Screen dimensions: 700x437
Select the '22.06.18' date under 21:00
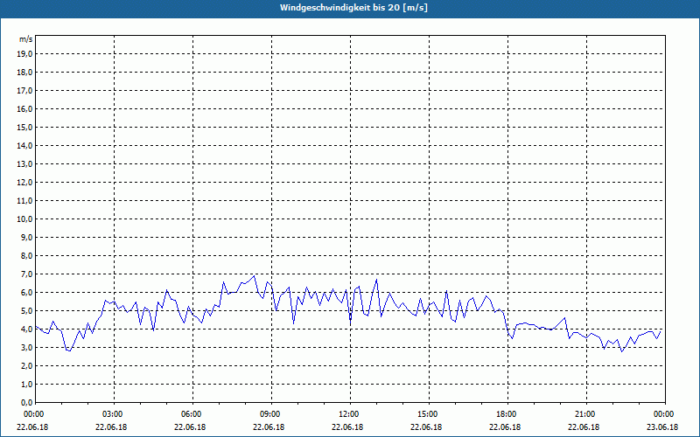pos(584,427)
